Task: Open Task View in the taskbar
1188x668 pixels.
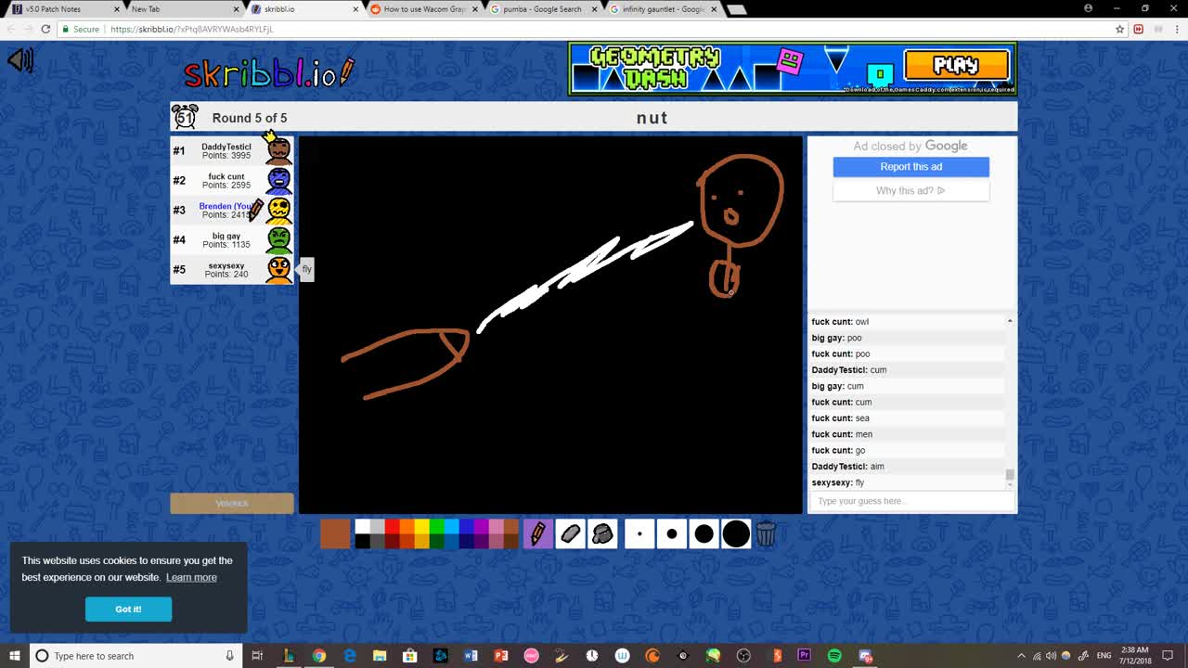Action: [258, 656]
